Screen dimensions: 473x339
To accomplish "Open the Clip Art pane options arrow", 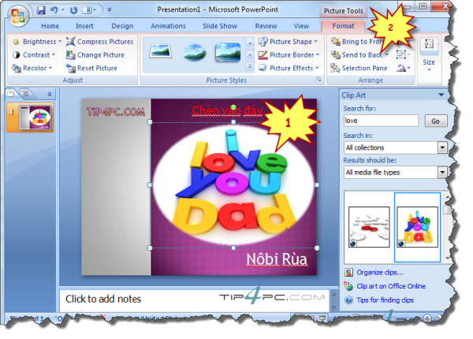I will click(x=441, y=95).
